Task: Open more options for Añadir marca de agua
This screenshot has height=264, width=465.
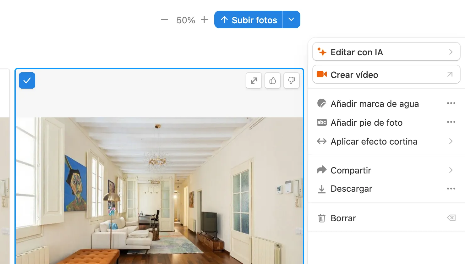Action: [451, 103]
